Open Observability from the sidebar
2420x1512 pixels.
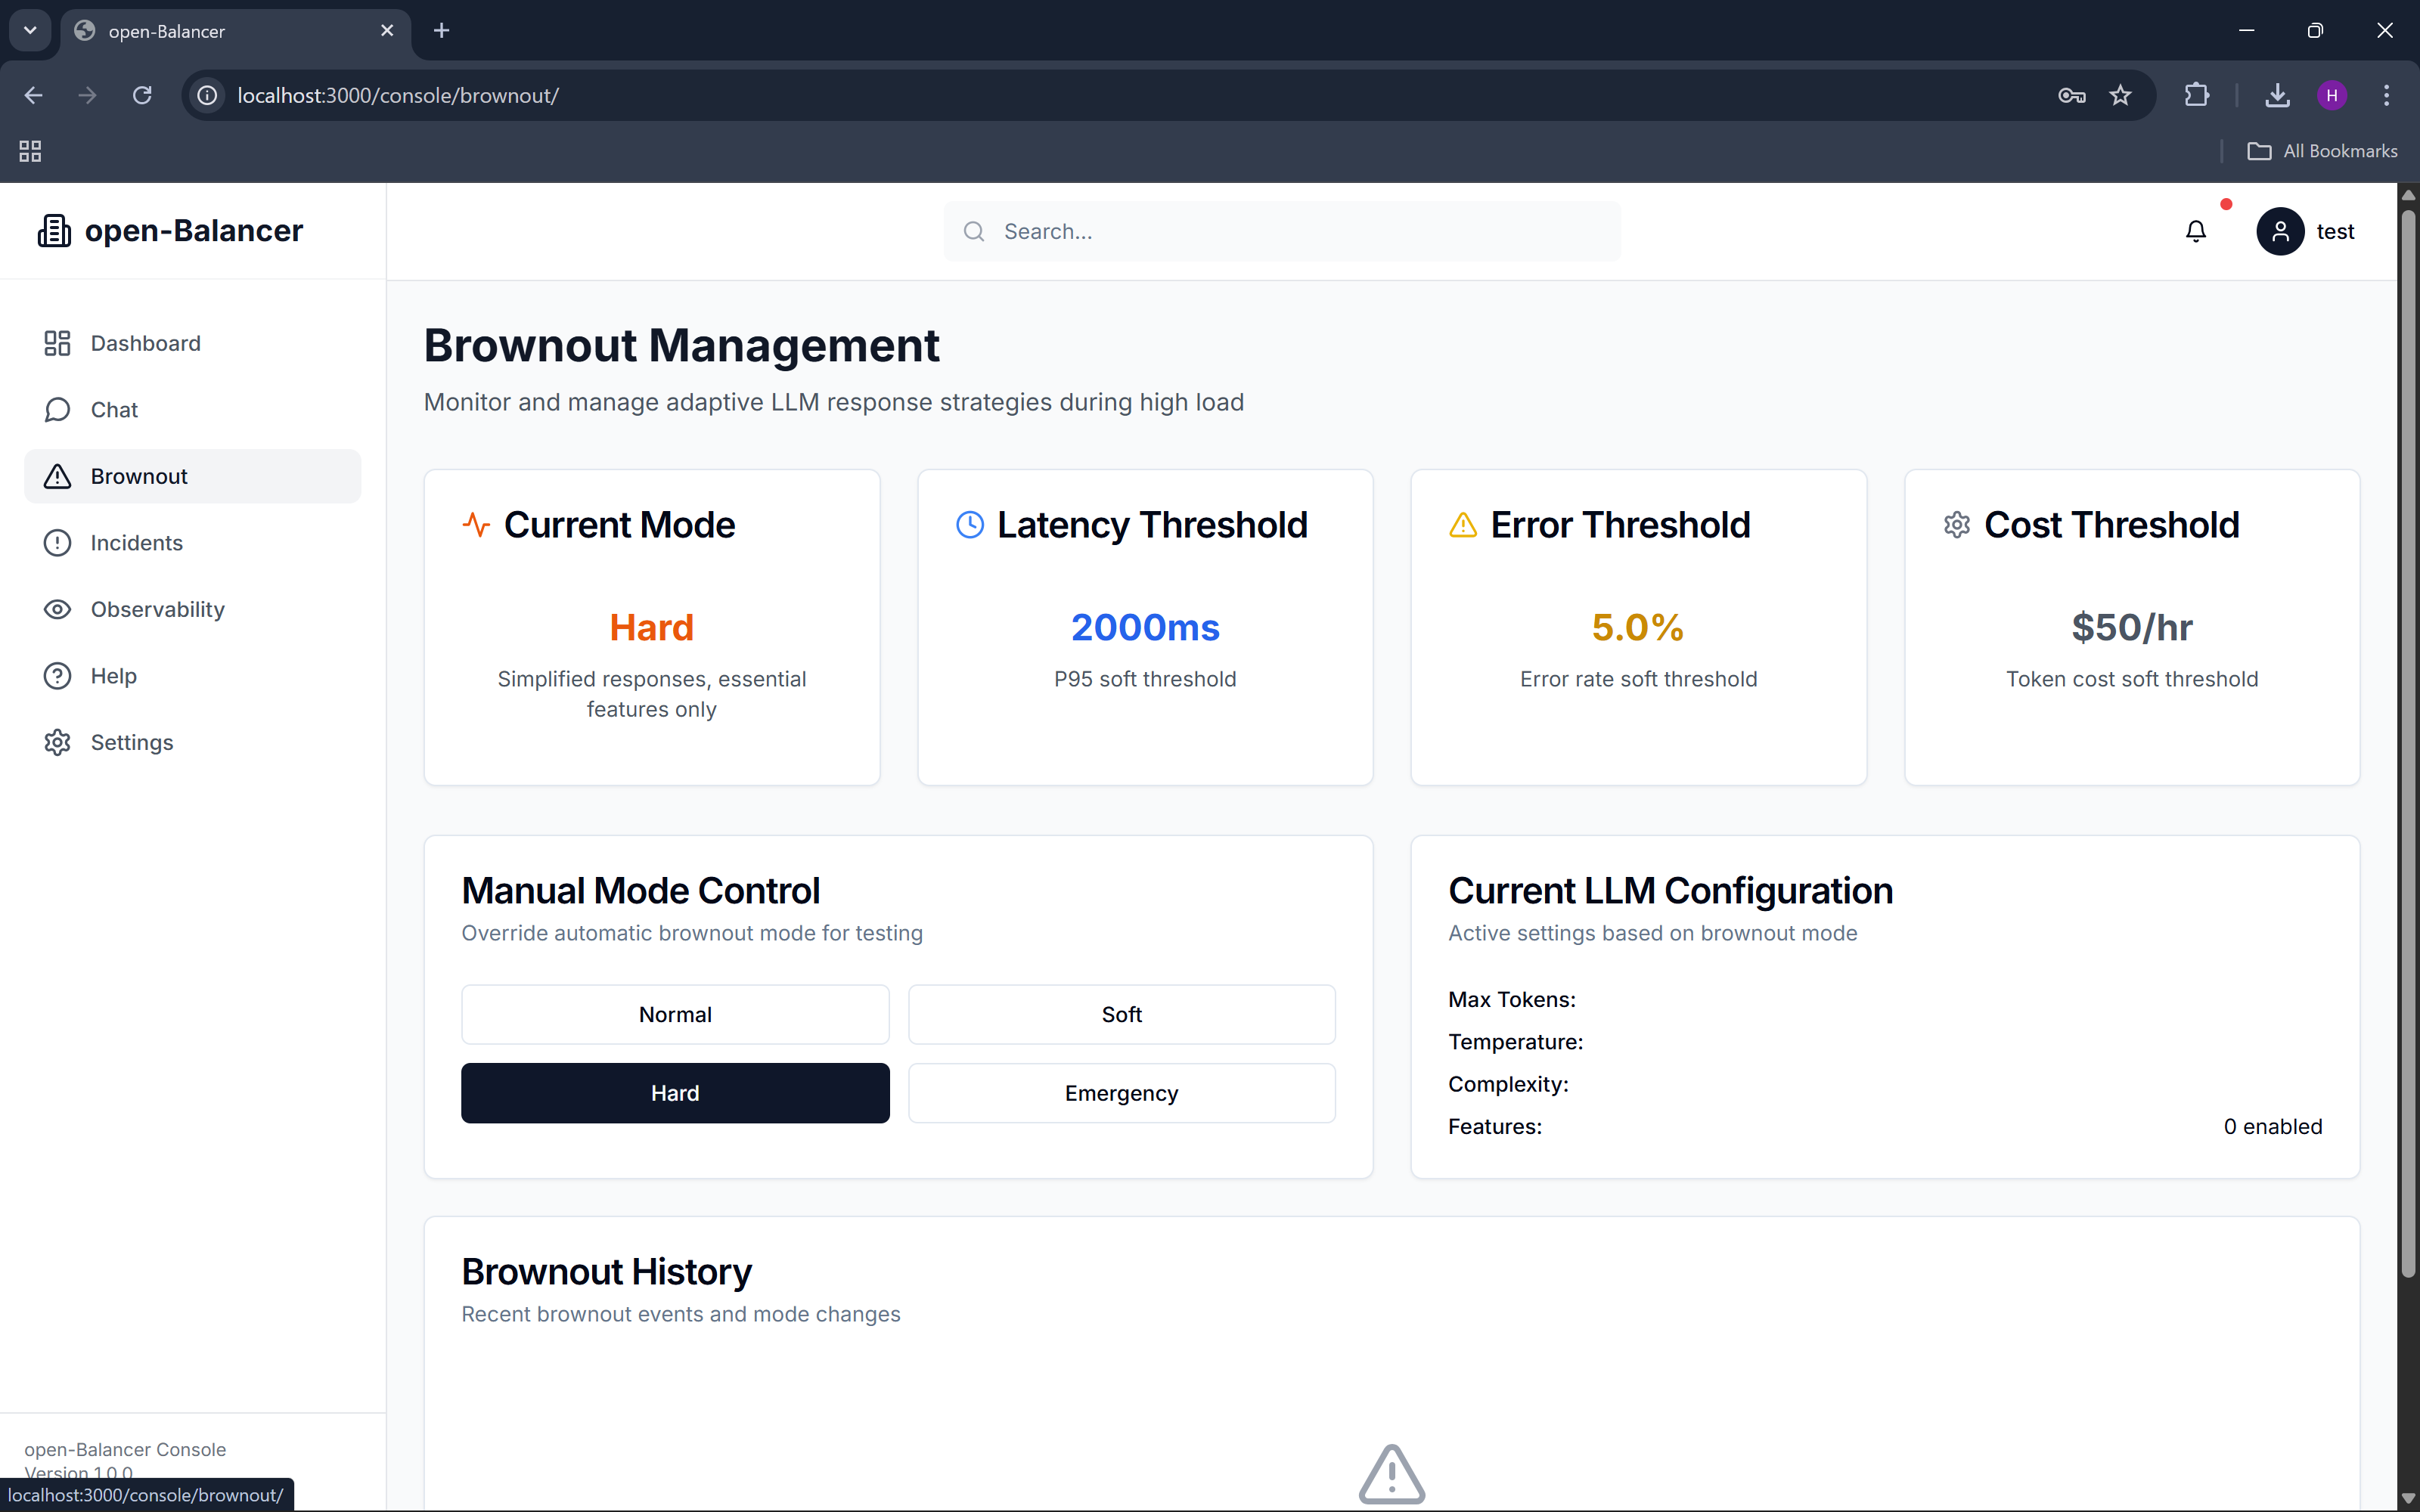157,609
